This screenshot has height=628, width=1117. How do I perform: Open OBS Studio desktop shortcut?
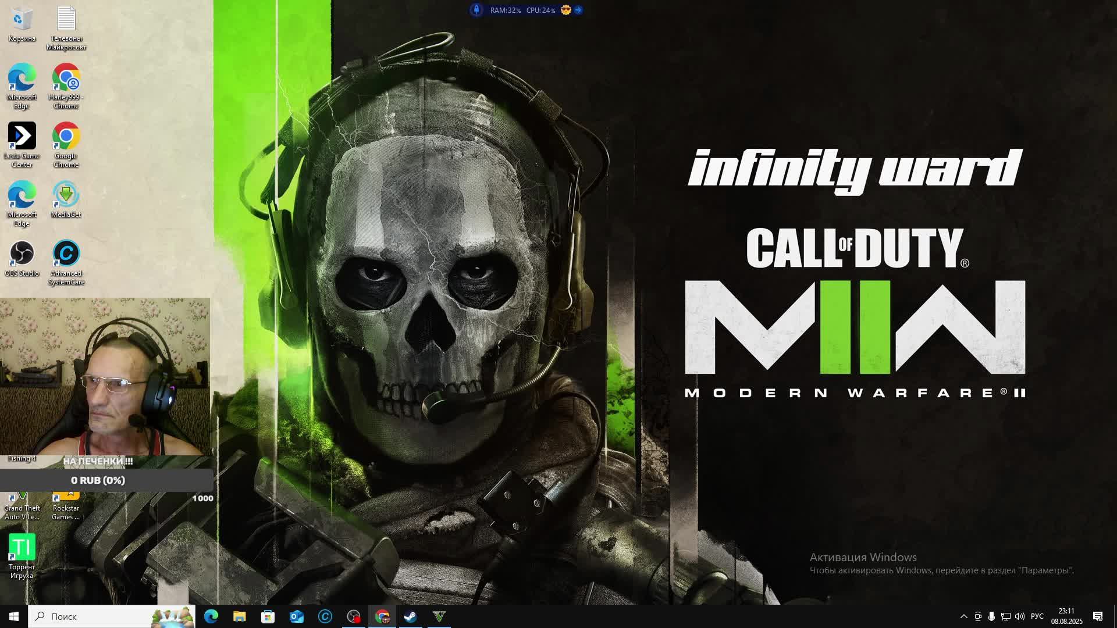click(22, 254)
